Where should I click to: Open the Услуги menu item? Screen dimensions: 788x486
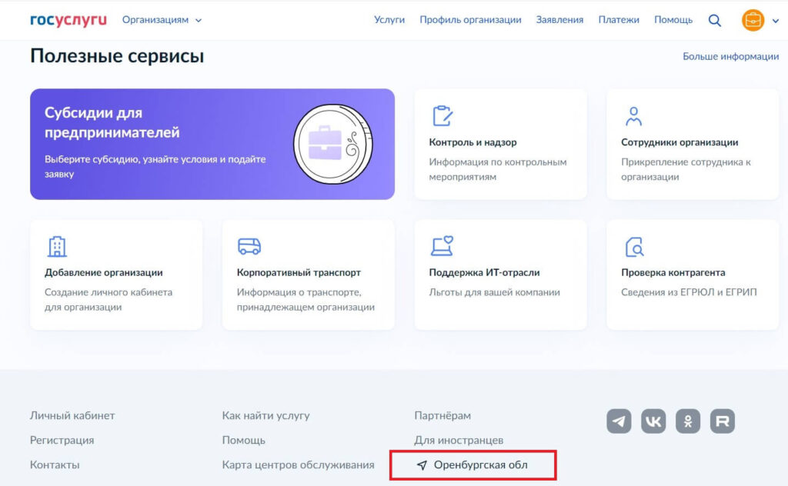coord(389,19)
